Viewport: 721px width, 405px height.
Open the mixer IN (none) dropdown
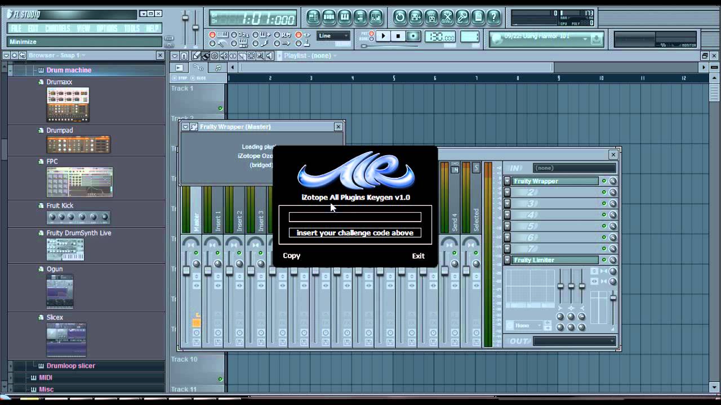[x=574, y=168]
